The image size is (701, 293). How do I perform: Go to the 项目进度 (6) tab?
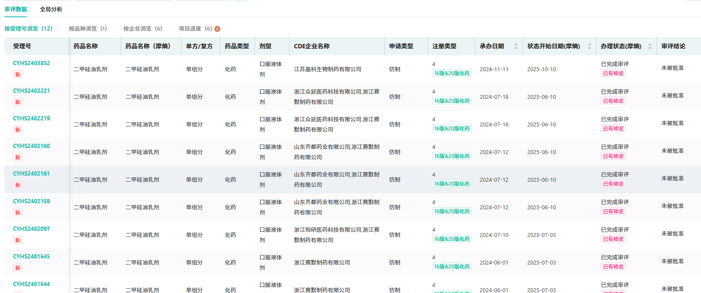point(195,28)
